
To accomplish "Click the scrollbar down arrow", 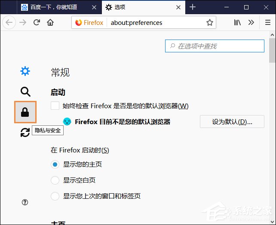I will (x=272, y=222).
